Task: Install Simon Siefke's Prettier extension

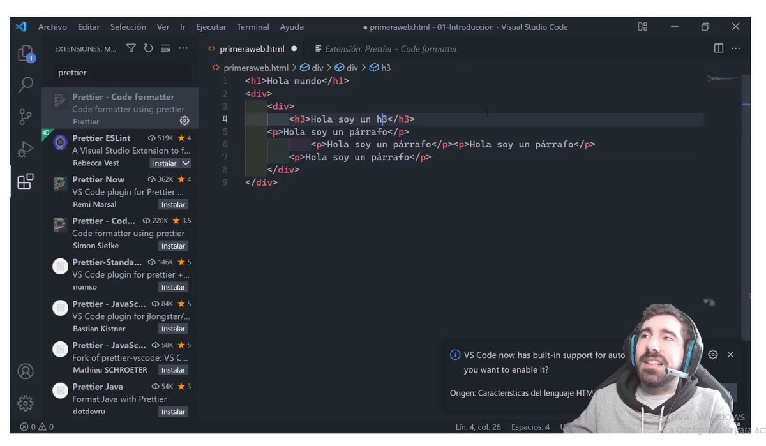Action: (x=173, y=246)
